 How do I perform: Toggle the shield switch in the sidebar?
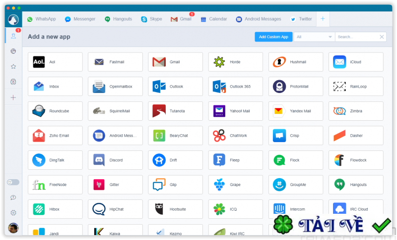point(13,182)
